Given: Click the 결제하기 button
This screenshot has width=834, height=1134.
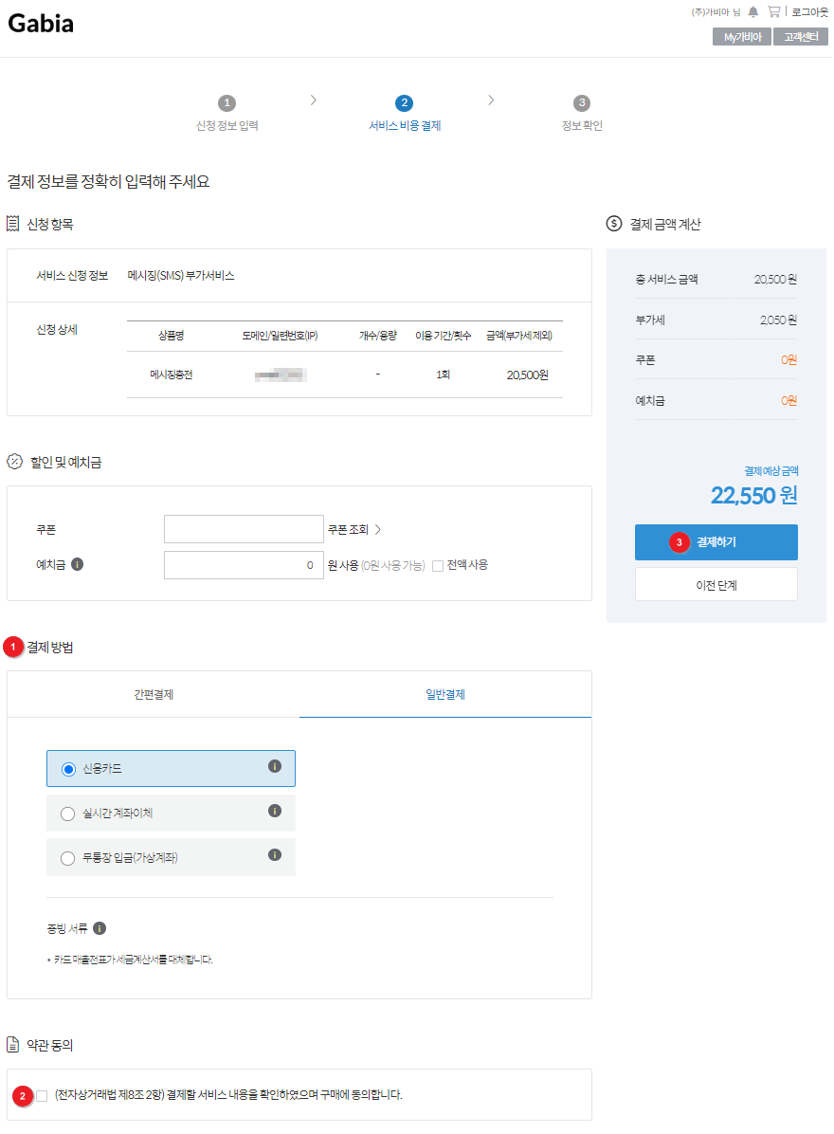Looking at the screenshot, I should [x=716, y=541].
